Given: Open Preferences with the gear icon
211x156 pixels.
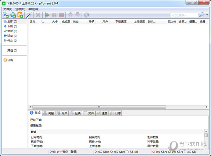Looking at the screenshot, I should pos(87,15).
